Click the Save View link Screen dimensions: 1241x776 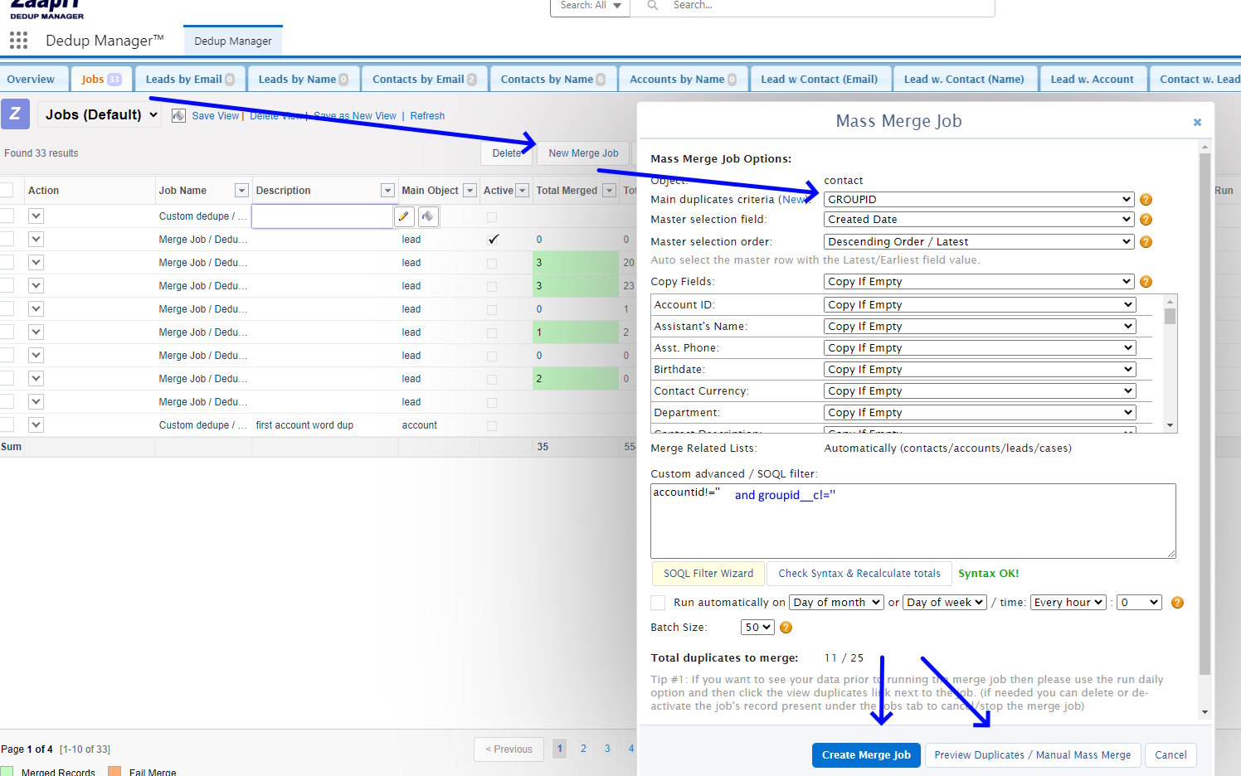215,116
